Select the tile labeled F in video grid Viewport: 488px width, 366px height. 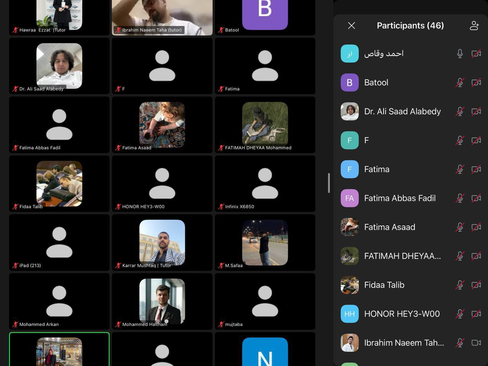pyautogui.click(x=162, y=66)
